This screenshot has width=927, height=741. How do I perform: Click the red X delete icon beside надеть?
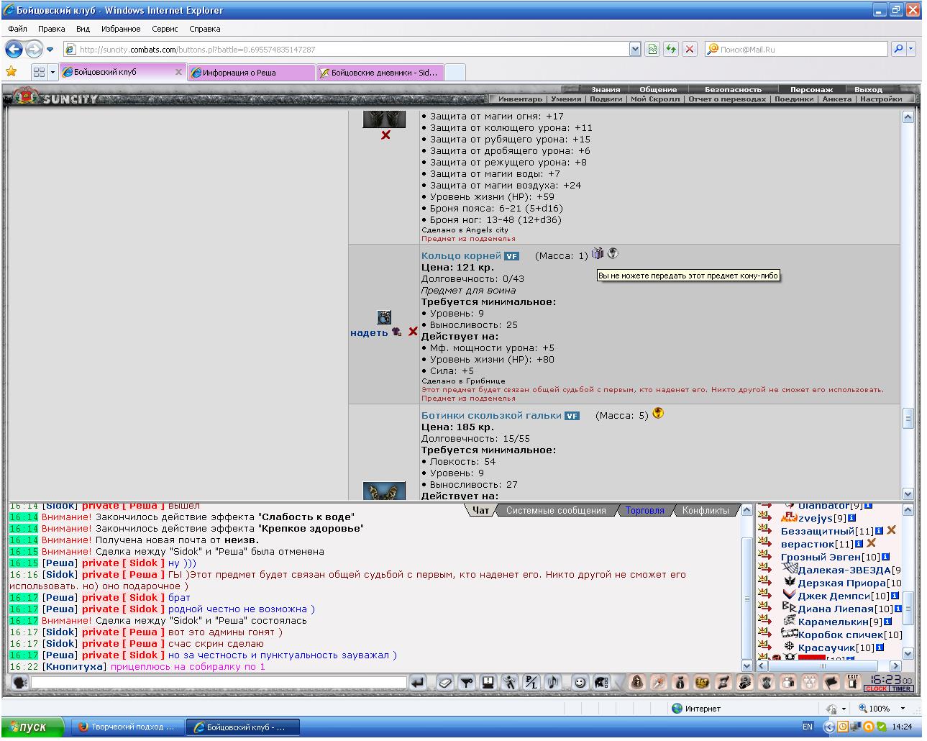(413, 332)
